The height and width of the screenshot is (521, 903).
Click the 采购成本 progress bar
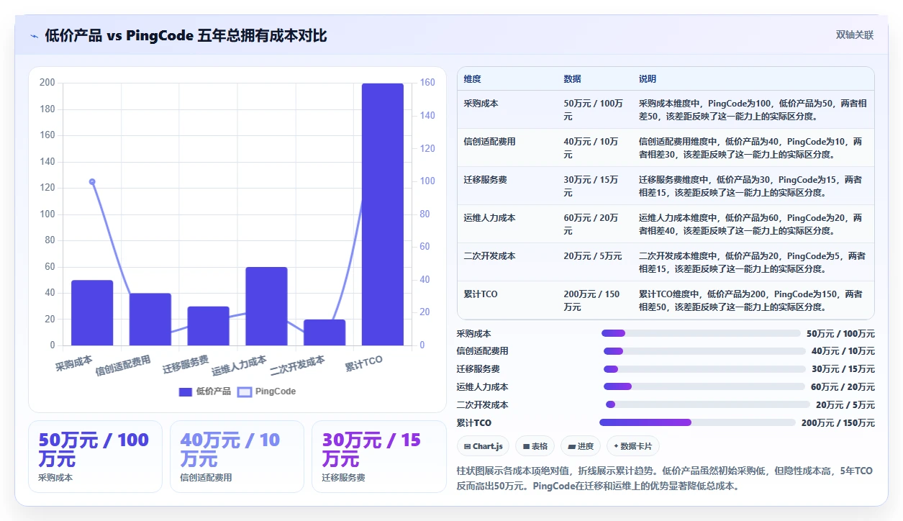[701, 333]
